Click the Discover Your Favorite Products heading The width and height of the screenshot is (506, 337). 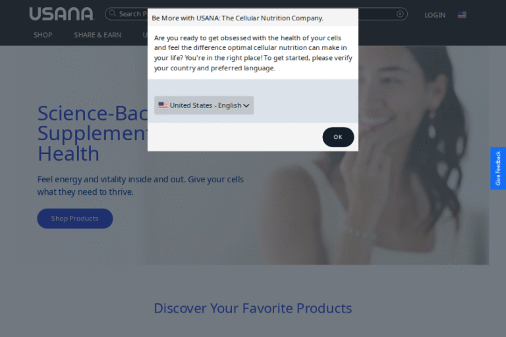pyautogui.click(x=253, y=308)
